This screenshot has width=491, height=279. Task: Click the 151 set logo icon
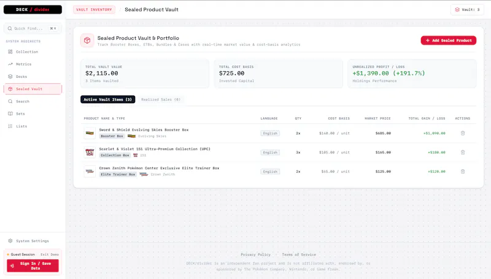coord(135,155)
